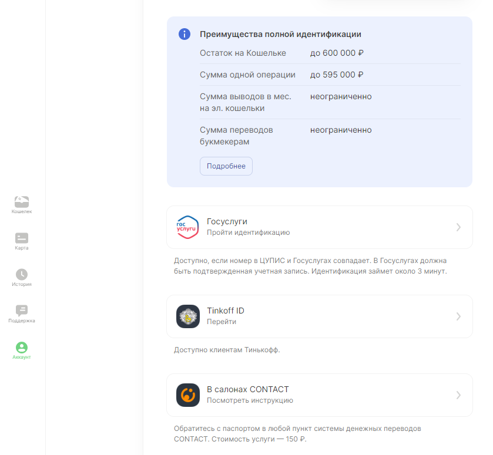Click the note about ЦУПИС и Госуслугах
This screenshot has height=455, width=493.
pyautogui.click(x=310, y=266)
